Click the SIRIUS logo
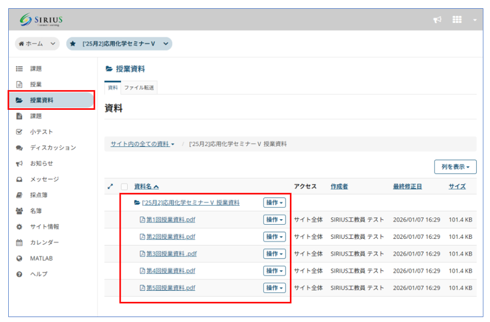Image resolution: width=490 pixels, height=322 pixels. click(x=42, y=20)
